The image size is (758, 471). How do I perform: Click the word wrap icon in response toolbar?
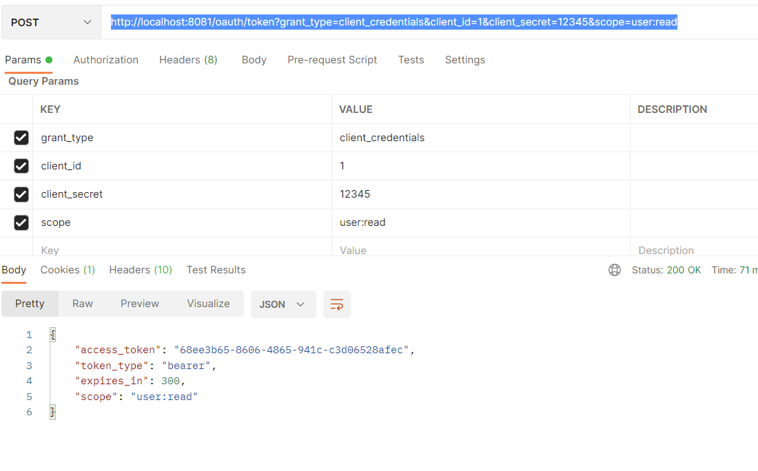pos(337,304)
